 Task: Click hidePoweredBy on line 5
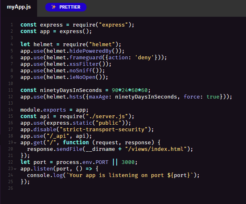91,51
